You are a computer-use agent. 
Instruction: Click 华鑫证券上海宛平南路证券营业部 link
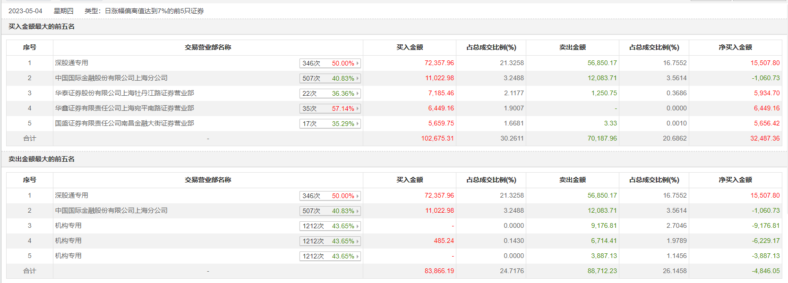point(124,108)
